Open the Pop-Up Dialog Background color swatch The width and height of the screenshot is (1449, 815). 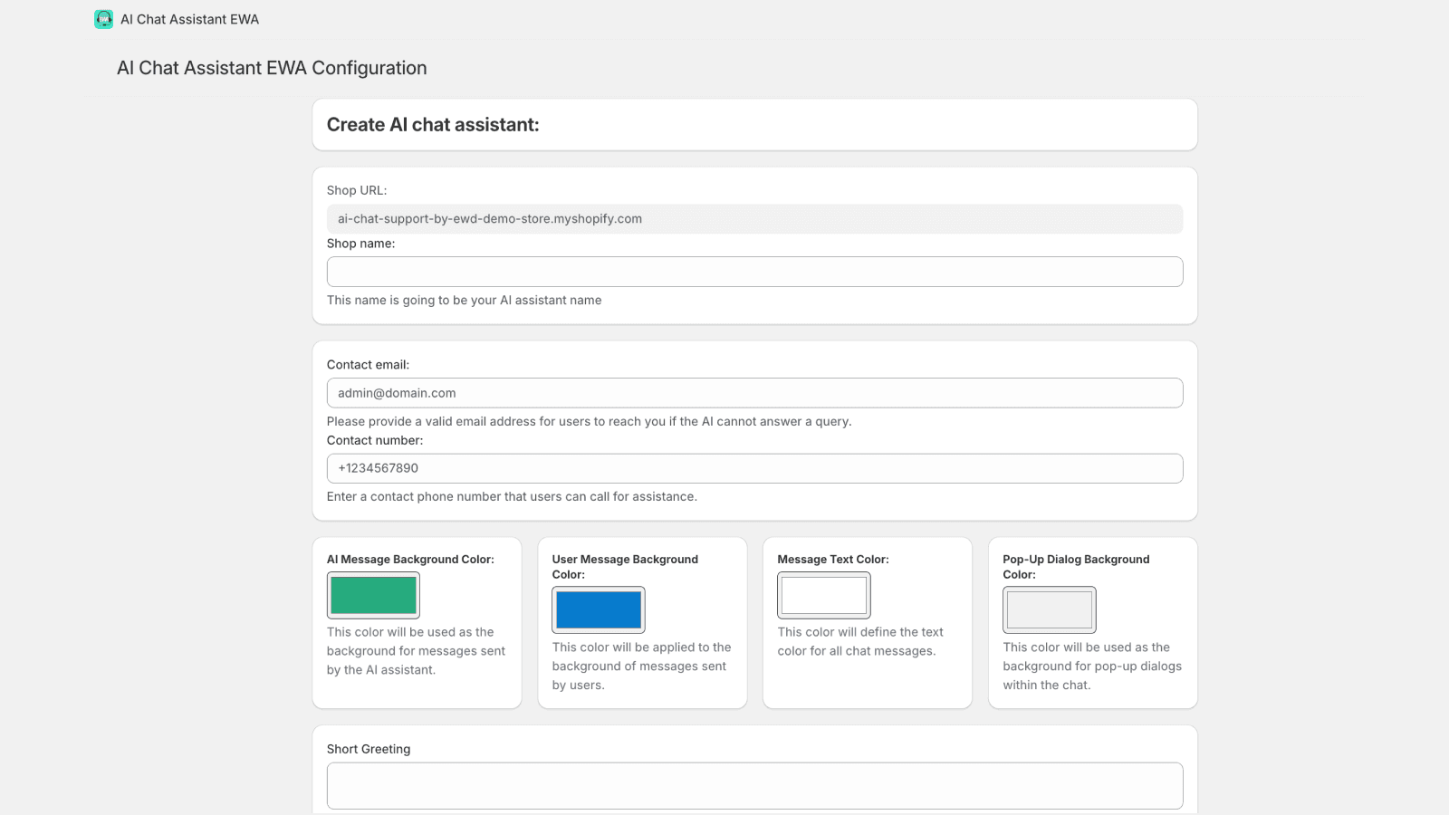tap(1049, 610)
